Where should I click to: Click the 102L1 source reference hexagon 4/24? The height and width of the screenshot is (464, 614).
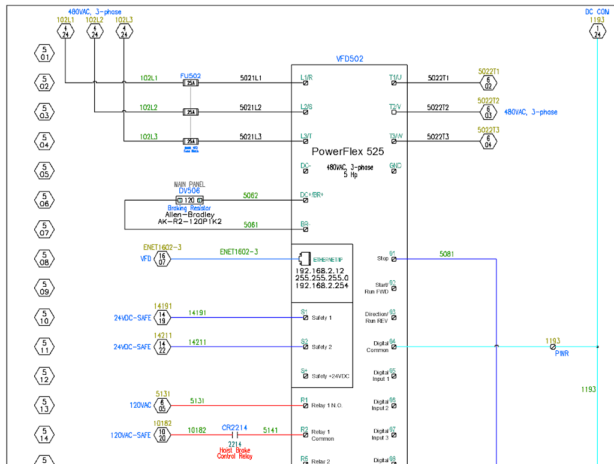[65, 31]
